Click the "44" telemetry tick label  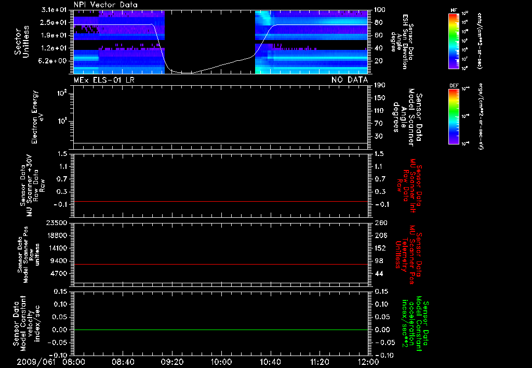[378, 273]
